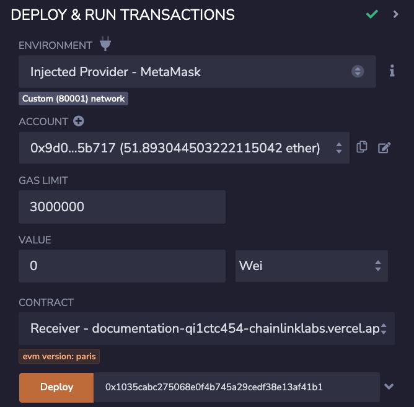Click the CONTRACT label

[46, 302]
